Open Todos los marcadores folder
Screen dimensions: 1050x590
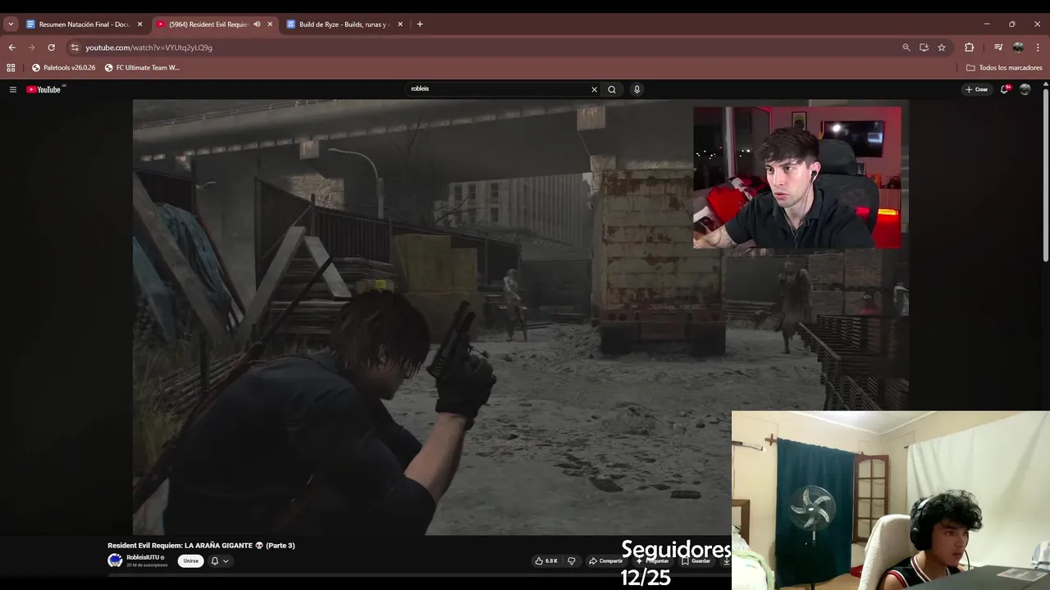click(1004, 68)
